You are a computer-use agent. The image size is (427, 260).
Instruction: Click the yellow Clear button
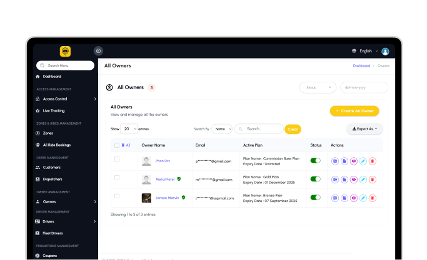(293, 129)
